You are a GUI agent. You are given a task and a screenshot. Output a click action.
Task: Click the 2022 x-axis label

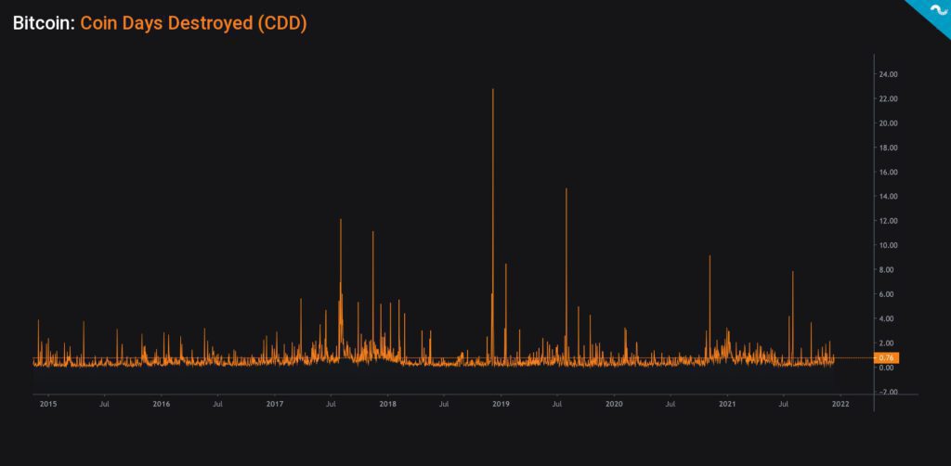840,404
